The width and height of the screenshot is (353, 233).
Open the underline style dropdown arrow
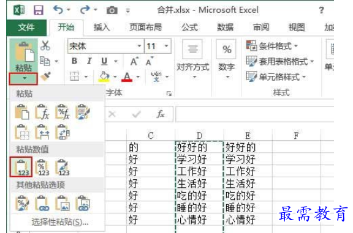(116, 61)
